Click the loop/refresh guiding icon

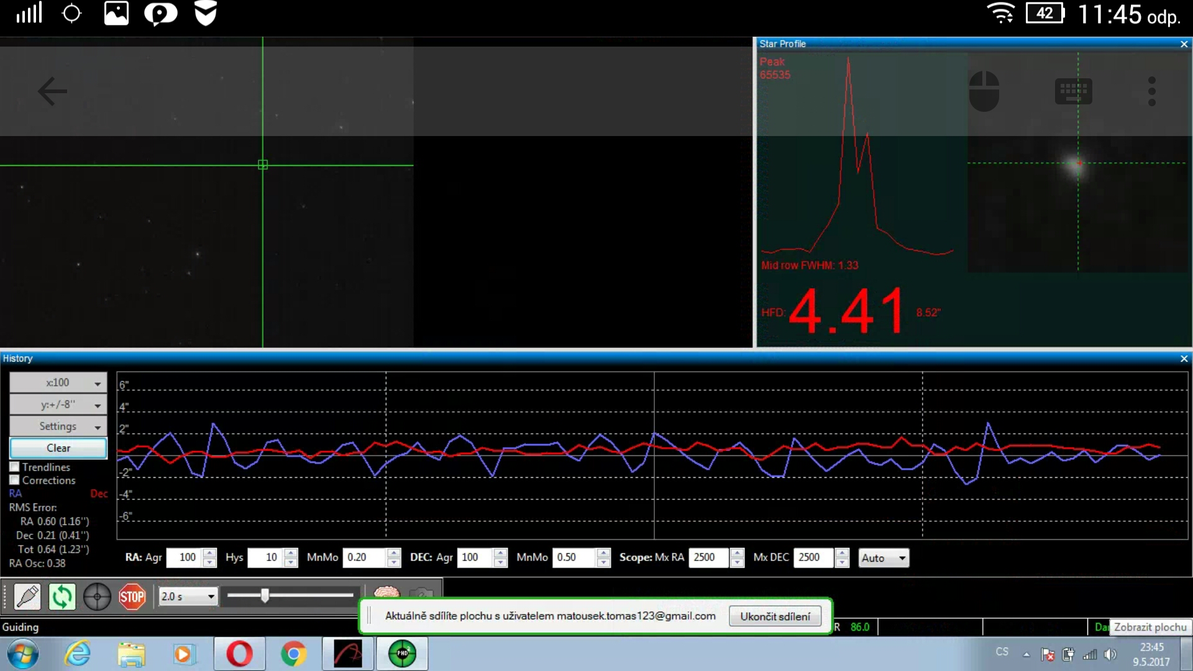[x=62, y=596]
